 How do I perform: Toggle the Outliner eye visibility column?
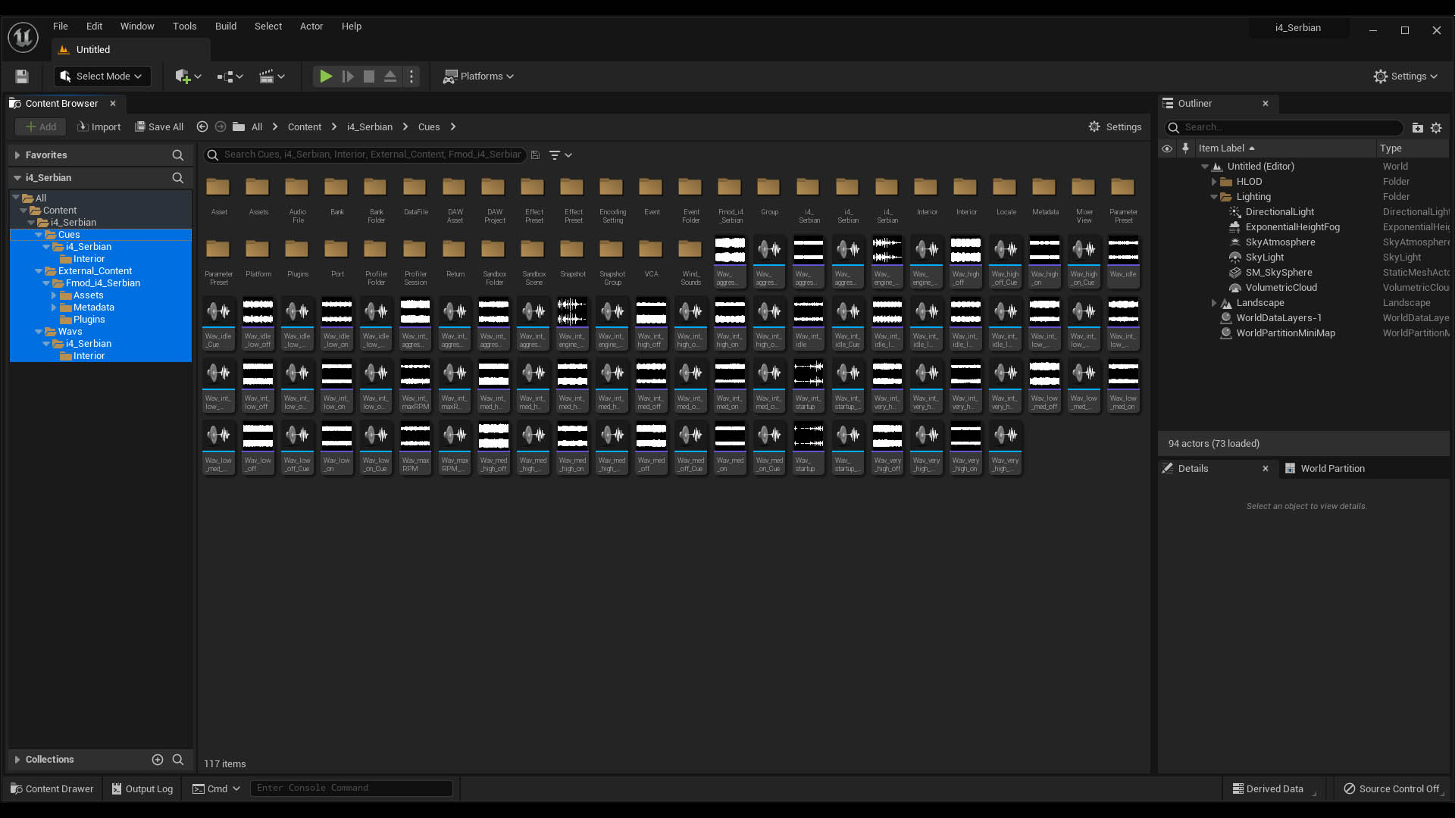pyautogui.click(x=1167, y=148)
